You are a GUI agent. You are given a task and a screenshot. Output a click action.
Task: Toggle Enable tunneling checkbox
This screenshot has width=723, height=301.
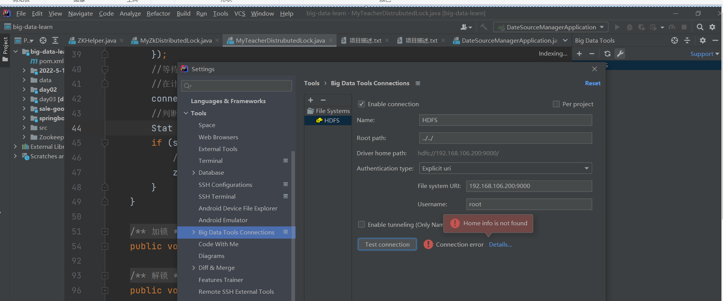click(361, 225)
